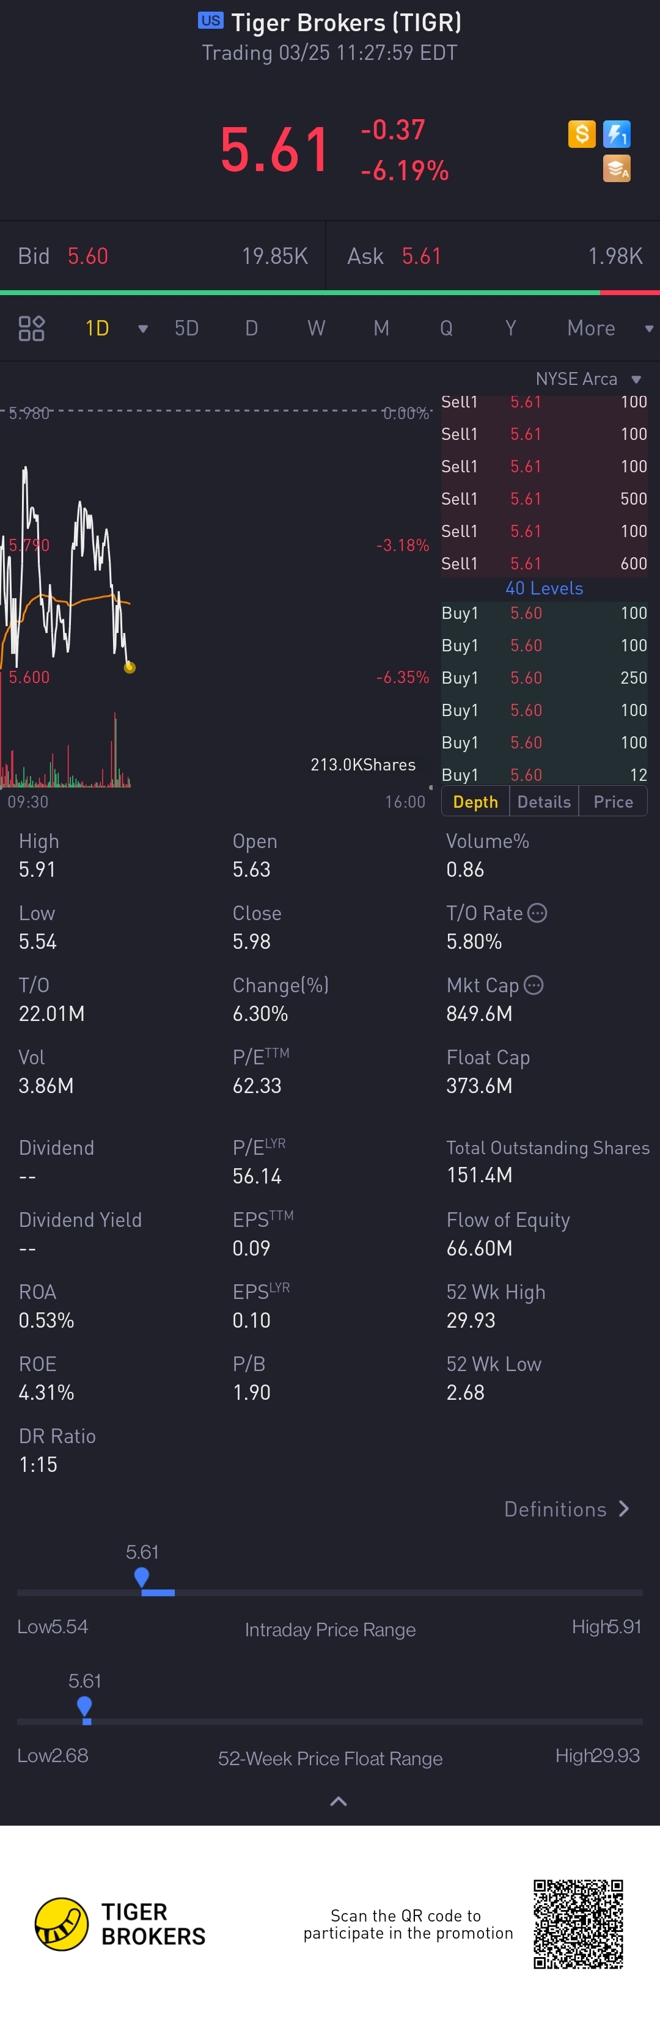Tap the US market badge
This screenshot has height=2023, width=660.
[211, 20]
